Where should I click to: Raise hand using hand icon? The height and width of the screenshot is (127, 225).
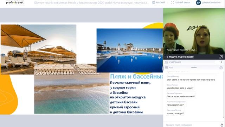point(222,125)
